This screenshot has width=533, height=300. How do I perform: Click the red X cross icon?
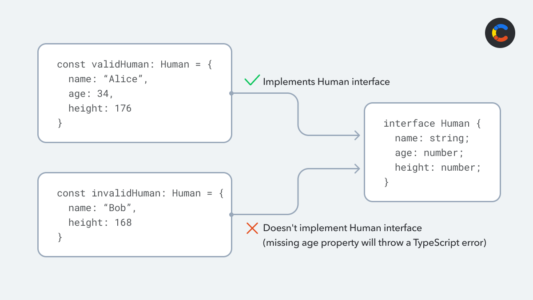coord(252,228)
